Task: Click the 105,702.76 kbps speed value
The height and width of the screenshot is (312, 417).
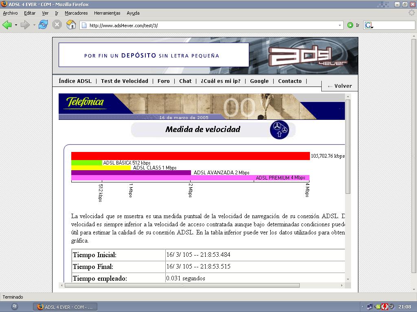Action: 328,156
